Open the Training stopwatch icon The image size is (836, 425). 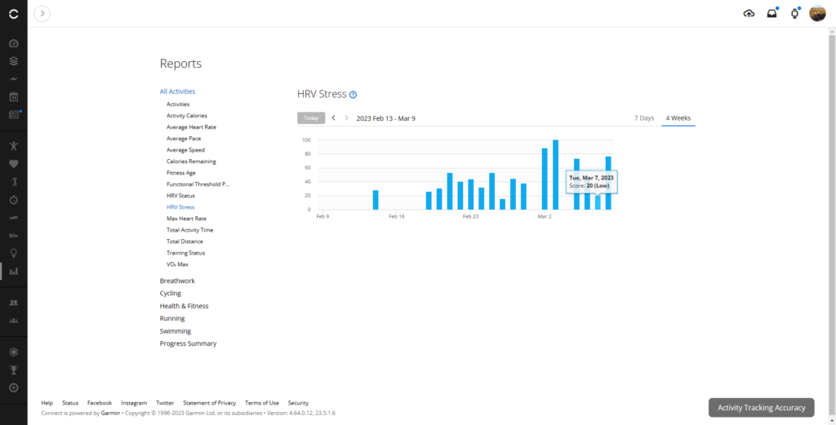[14, 200]
